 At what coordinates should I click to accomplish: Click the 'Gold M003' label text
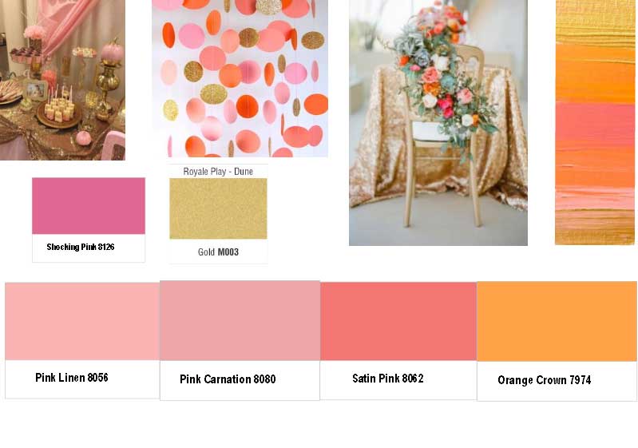218,252
